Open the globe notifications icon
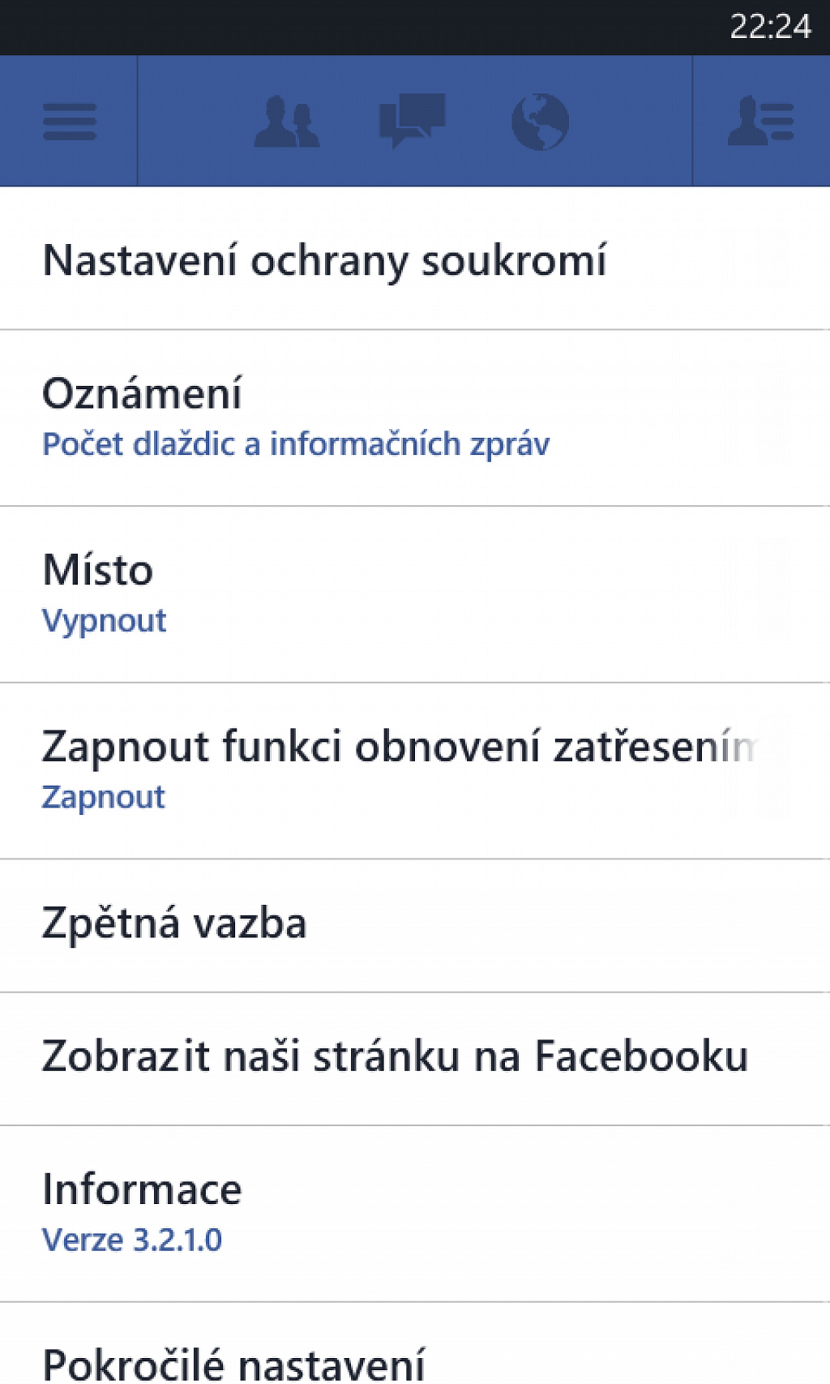The width and height of the screenshot is (830, 1384). click(540, 122)
